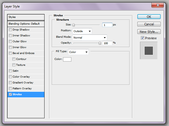Click the stroke Size input field
This screenshot has width=169, height=126.
(107, 25)
